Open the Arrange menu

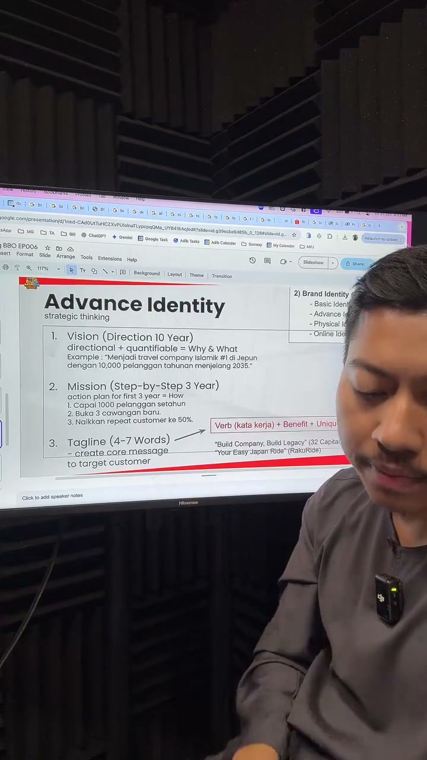pos(65,256)
